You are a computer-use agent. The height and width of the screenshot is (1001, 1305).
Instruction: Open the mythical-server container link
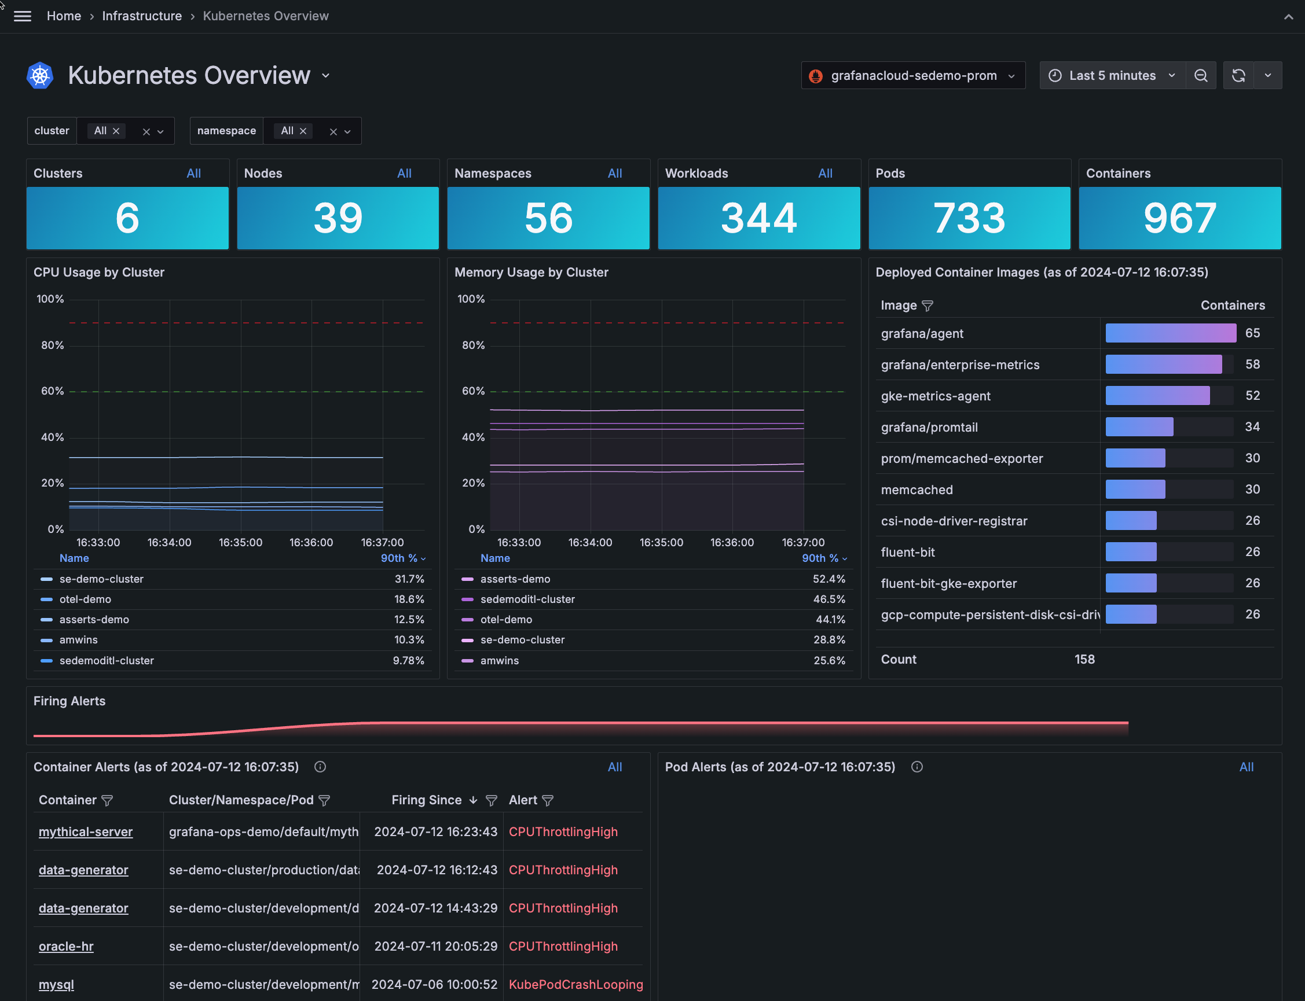(85, 832)
